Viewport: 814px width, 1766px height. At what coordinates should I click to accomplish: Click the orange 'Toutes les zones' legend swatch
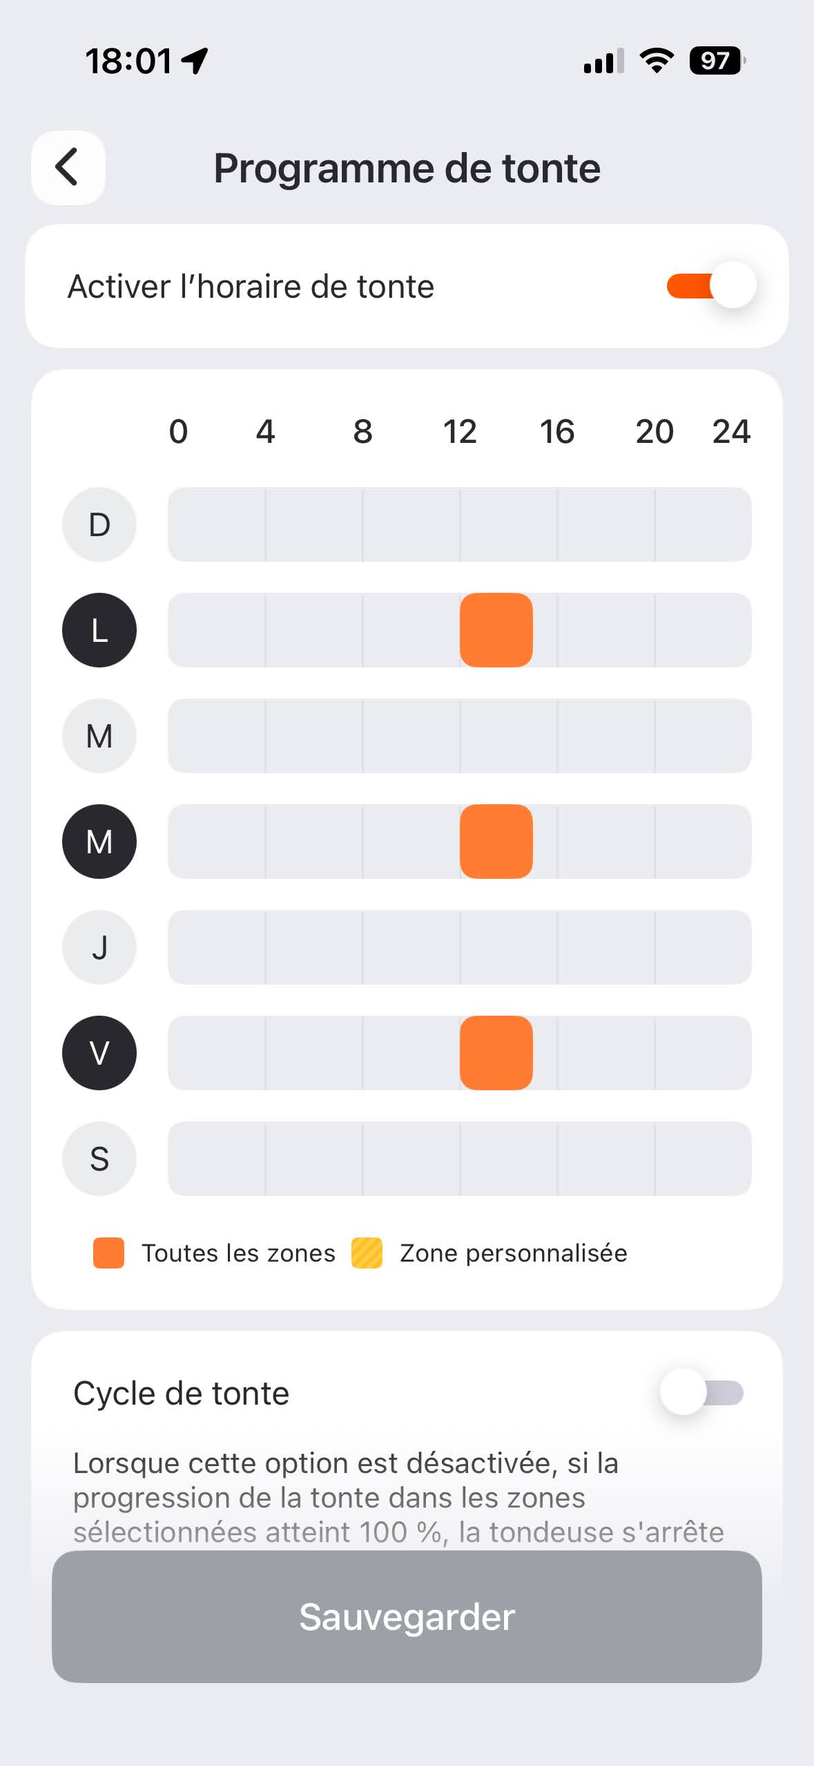(x=108, y=1253)
